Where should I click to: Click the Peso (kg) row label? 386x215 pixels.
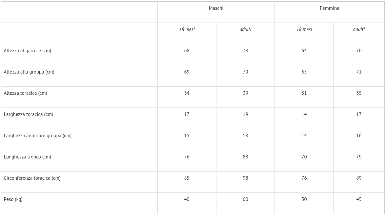point(13,199)
